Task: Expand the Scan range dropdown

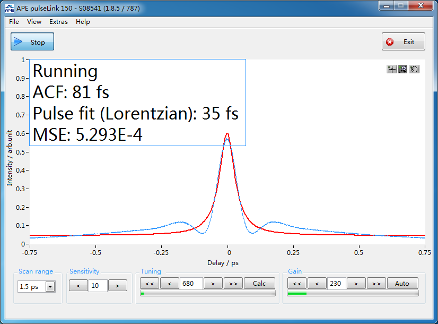Action: point(50,286)
